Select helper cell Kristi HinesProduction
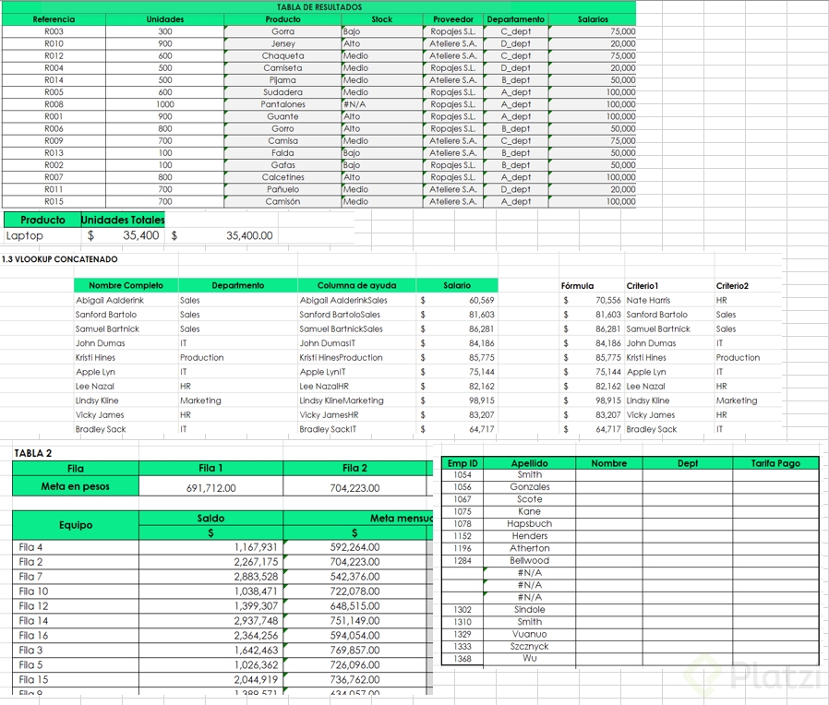Screen dimensions: 829x705 [x=356, y=358]
